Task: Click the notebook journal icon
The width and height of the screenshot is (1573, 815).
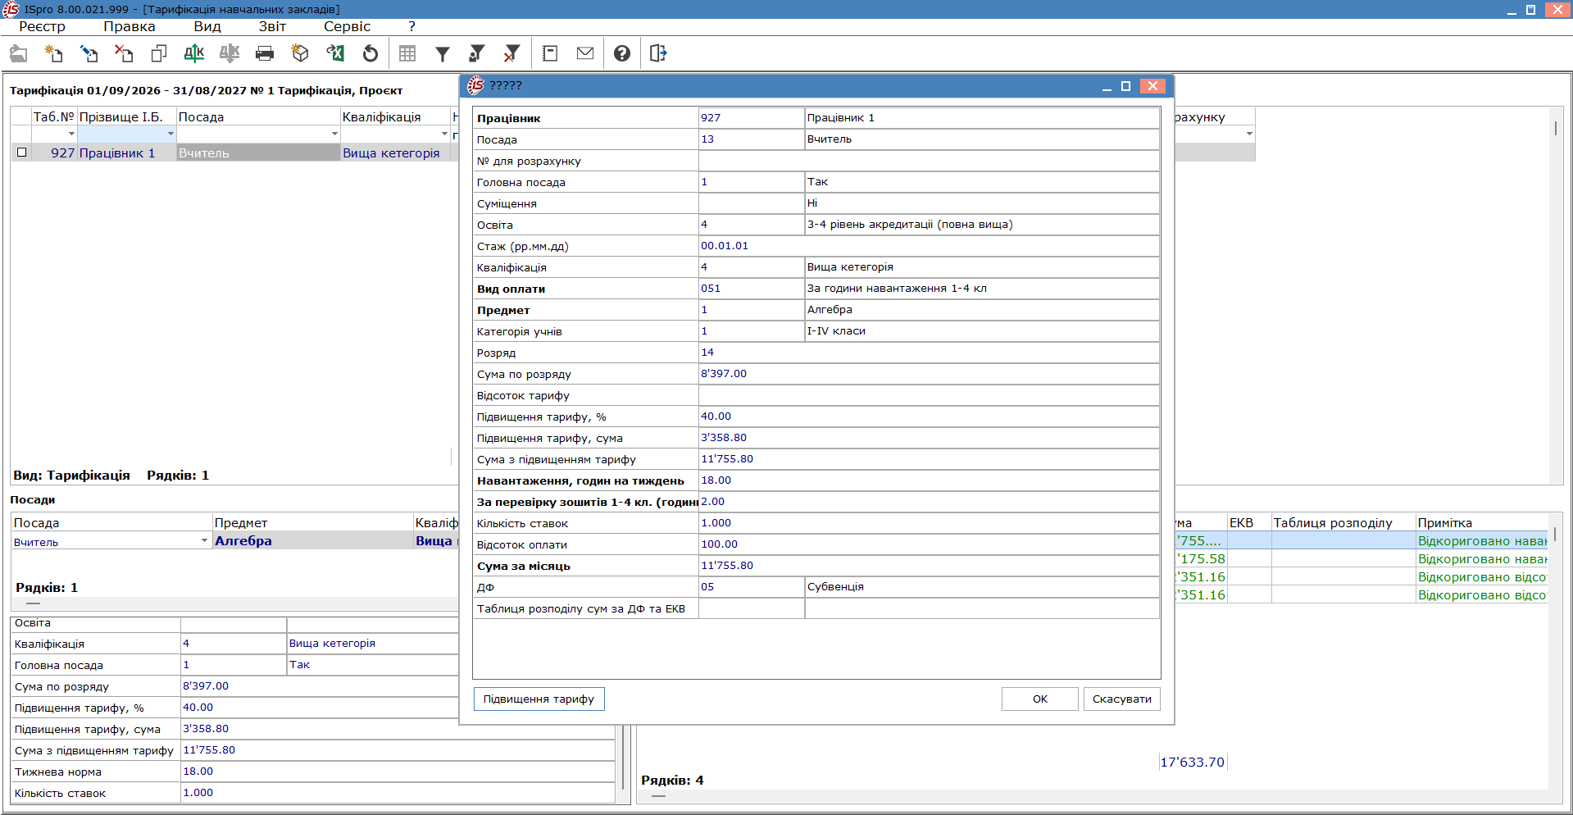Action: 550,54
